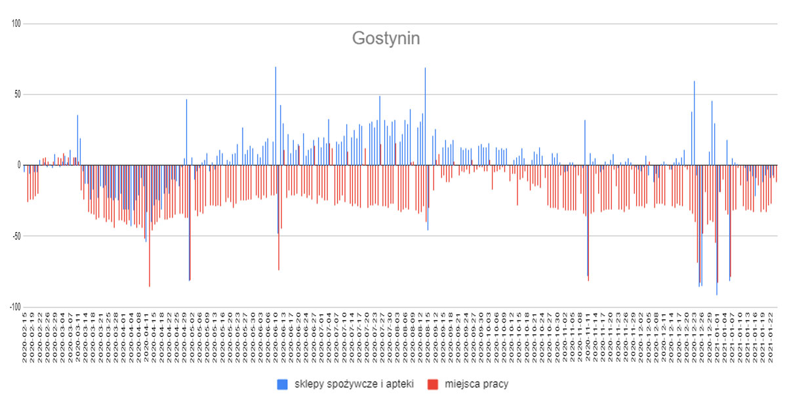The height and width of the screenshot is (413, 787).
Task: Select the -50 y-axis label
Action: pyautogui.click(x=16, y=236)
